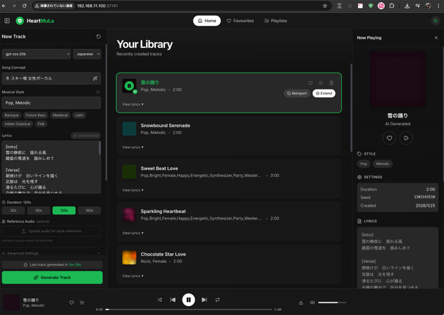Image resolution: width=444 pixels, height=315 pixels.
Task: Toggle shuffle playback
Action: 160,299
